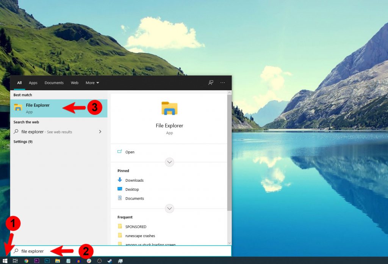Expand the Pinned list chevron
This screenshot has height=264, width=388.
pyautogui.click(x=169, y=209)
